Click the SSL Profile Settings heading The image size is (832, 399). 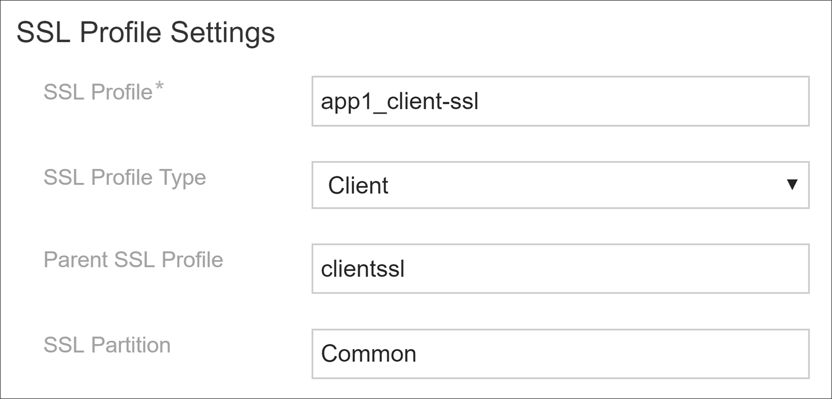pos(145,33)
